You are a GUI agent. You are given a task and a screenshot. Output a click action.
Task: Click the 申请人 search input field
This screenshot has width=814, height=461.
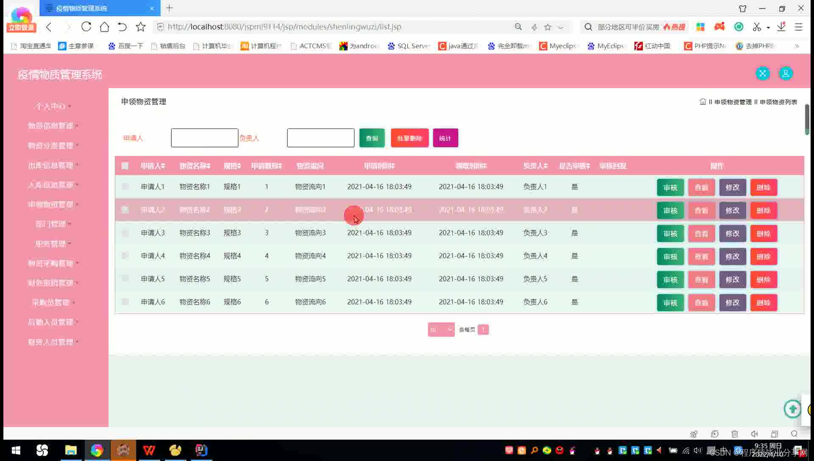(204, 138)
